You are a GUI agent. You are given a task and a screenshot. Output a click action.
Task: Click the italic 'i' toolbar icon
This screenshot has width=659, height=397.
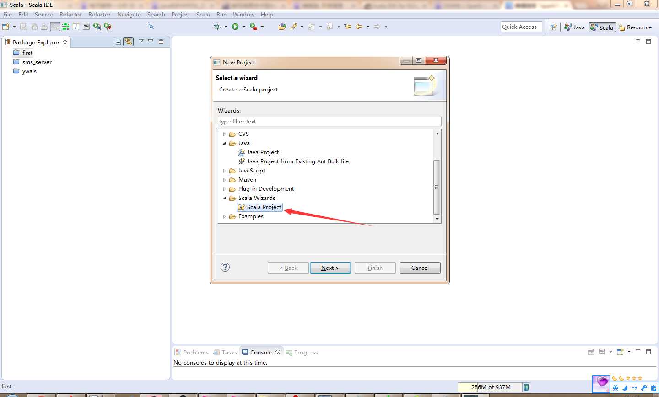[76, 27]
